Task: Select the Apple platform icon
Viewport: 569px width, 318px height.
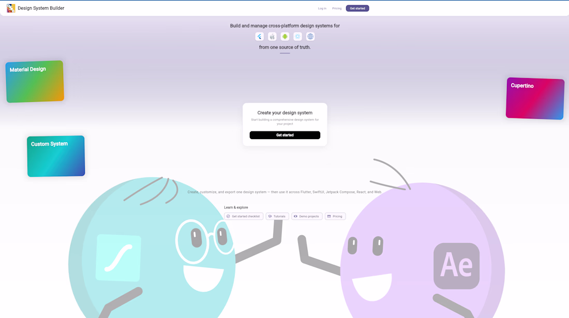Action: 272,37
